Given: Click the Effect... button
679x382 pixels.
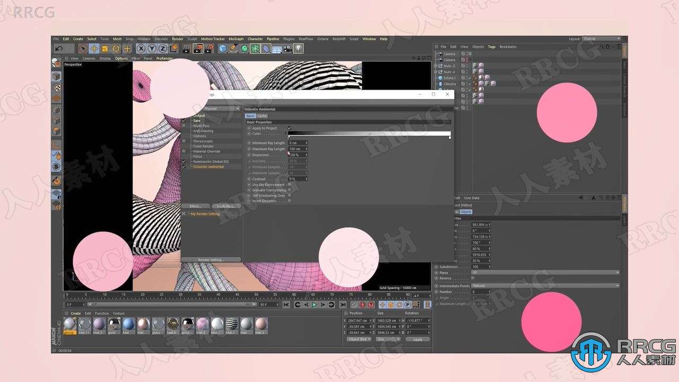Looking at the screenshot, I should pos(195,206).
